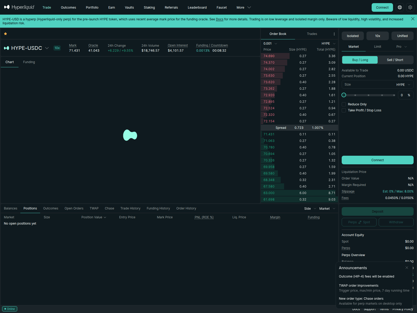Image resolution: width=417 pixels, height=313 pixels.
Task: Click the Slippage label link
Action: [x=348, y=191]
